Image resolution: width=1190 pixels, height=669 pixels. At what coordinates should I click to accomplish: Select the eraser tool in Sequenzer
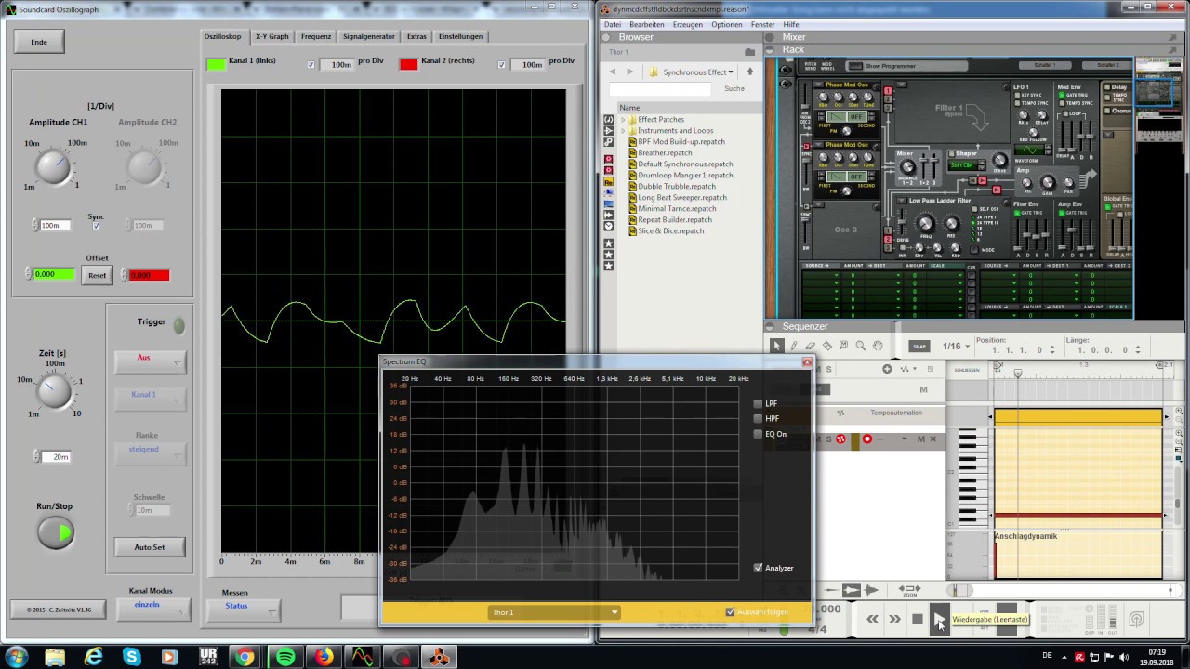pyautogui.click(x=811, y=346)
